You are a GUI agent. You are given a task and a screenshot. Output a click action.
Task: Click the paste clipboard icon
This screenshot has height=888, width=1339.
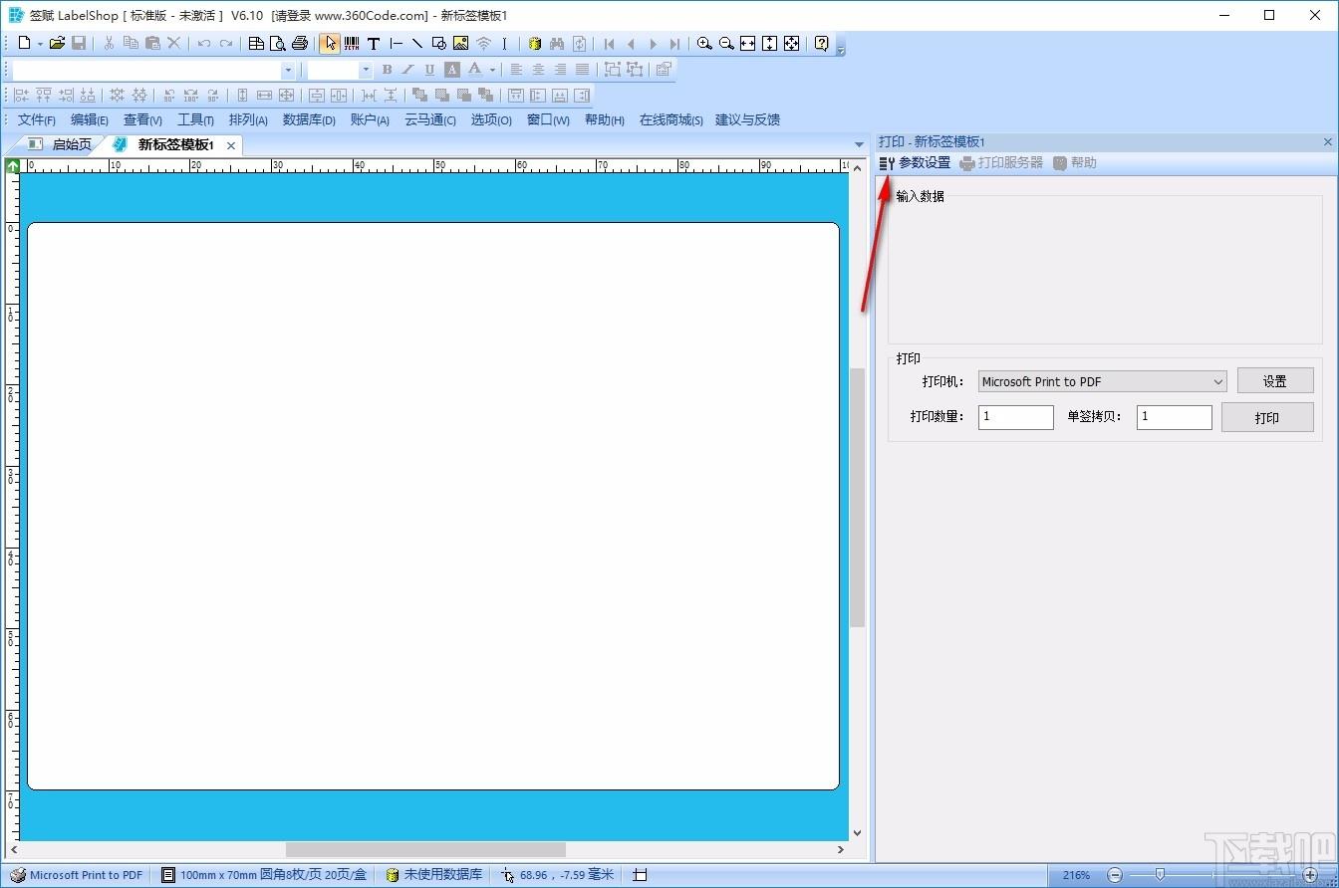tap(152, 43)
